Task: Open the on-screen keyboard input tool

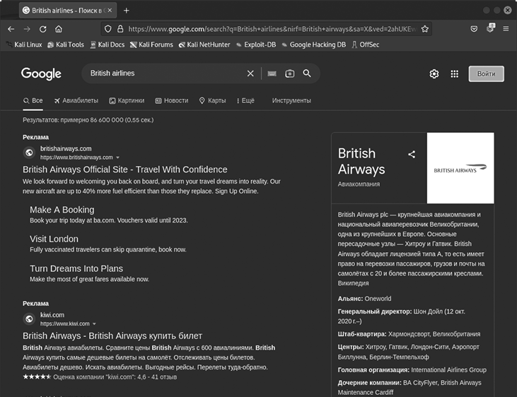Action: click(x=272, y=73)
